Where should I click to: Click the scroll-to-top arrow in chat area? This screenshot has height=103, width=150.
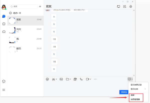134,10
